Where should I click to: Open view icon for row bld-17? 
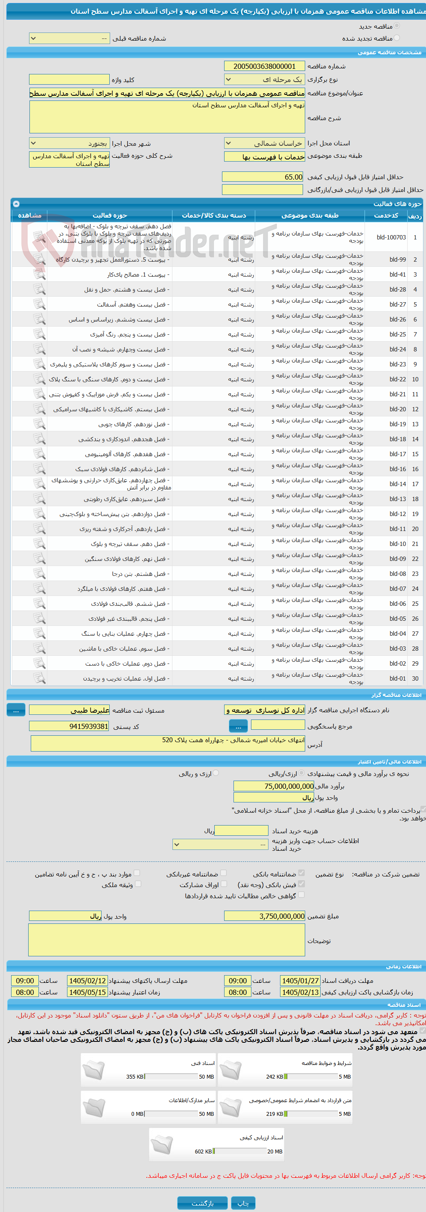coord(39,454)
